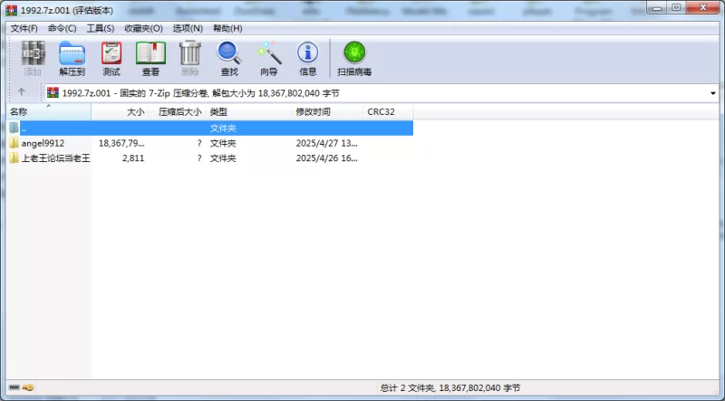Viewport: 725px width, 401px height.
Task: Select the 上老王论坛当老王 folder name
Action: point(55,158)
